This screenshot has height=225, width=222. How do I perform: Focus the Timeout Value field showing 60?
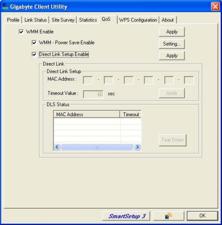[93, 94]
